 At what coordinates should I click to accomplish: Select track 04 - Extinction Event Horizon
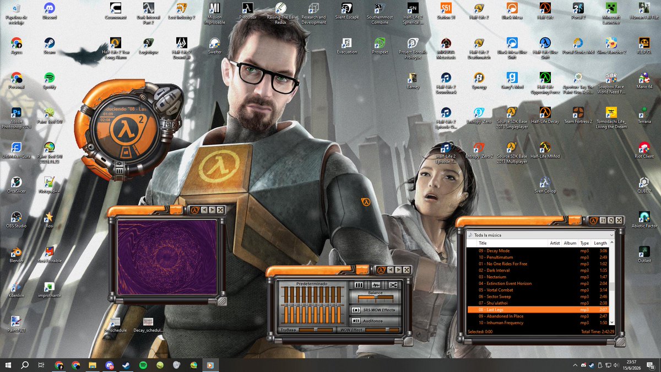point(537,283)
